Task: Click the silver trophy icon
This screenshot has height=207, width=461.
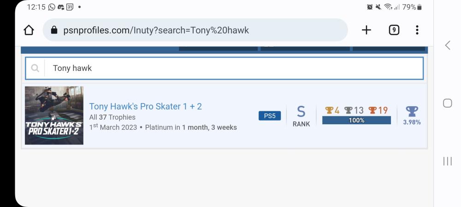Action: [x=348, y=110]
